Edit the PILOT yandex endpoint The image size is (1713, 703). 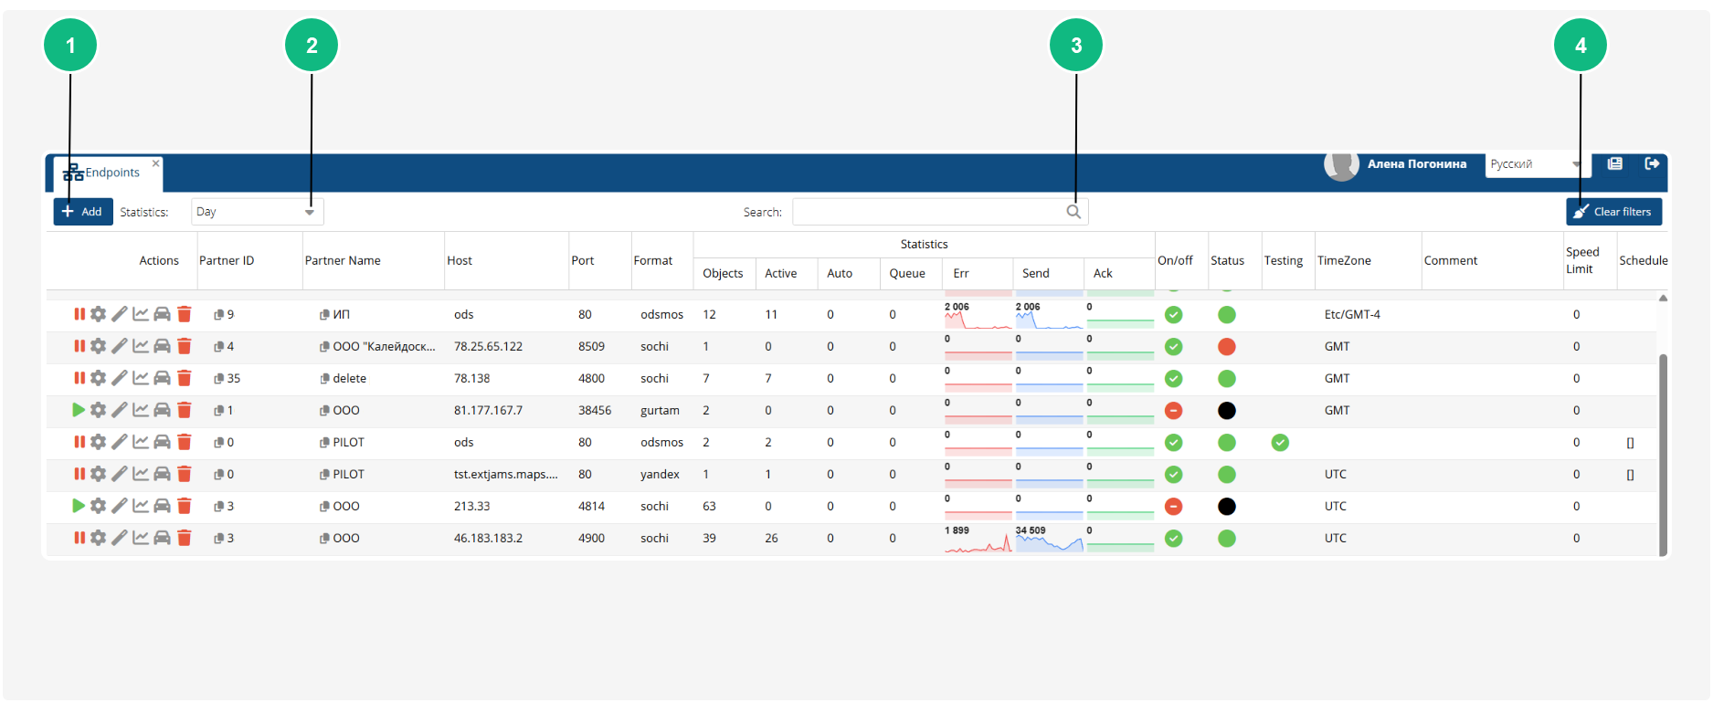(120, 474)
